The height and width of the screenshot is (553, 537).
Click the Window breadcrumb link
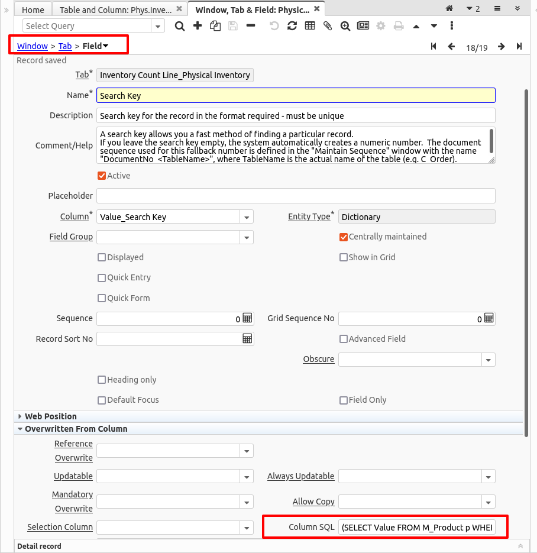click(33, 46)
